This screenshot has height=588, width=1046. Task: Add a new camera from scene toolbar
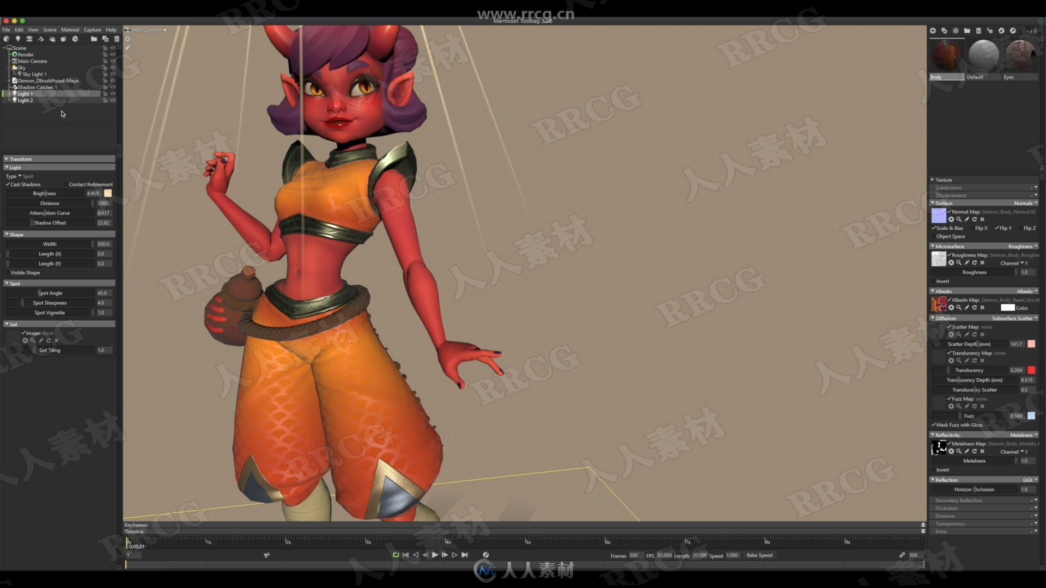(29, 39)
